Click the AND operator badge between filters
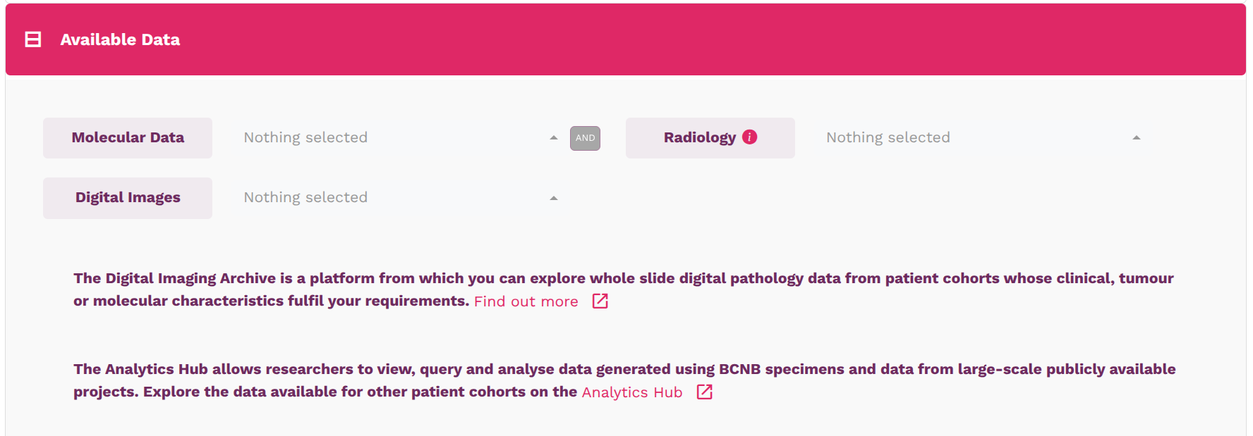 (x=585, y=138)
